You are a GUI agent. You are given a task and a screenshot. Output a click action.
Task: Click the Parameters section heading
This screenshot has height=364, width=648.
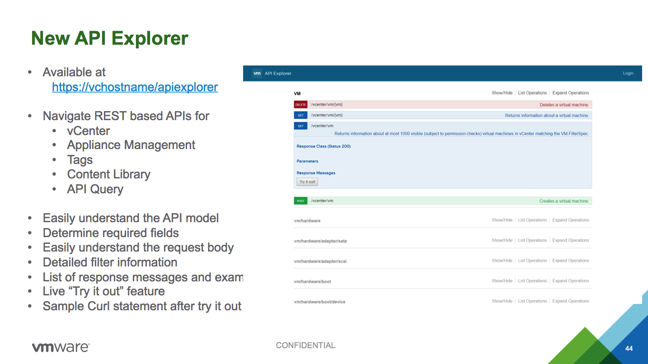tap(307, 161)
